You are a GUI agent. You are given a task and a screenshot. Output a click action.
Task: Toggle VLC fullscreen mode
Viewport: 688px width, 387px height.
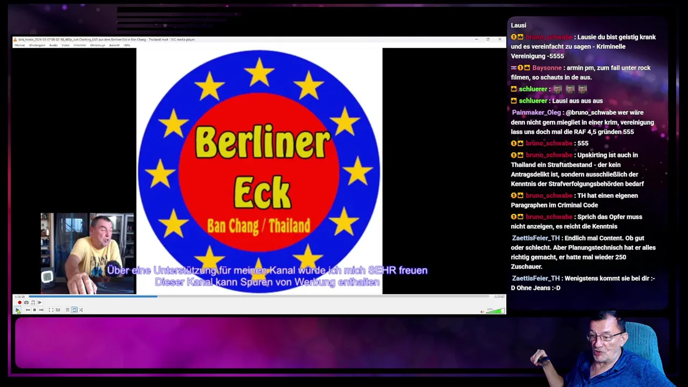[51, 310]
